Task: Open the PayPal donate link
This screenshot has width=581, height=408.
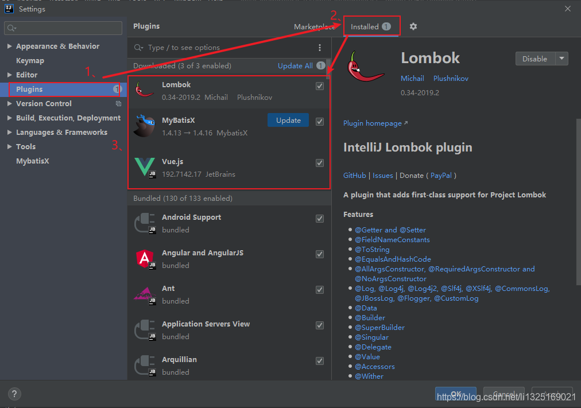Action: tap(441, 176)
